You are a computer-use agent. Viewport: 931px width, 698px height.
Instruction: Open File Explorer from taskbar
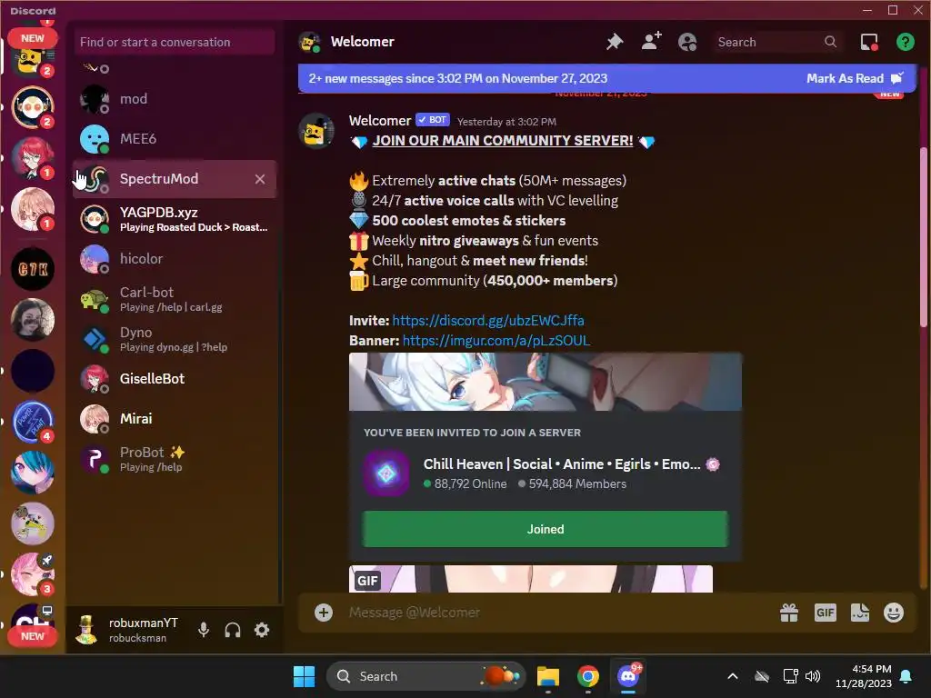tap(548, 676)
